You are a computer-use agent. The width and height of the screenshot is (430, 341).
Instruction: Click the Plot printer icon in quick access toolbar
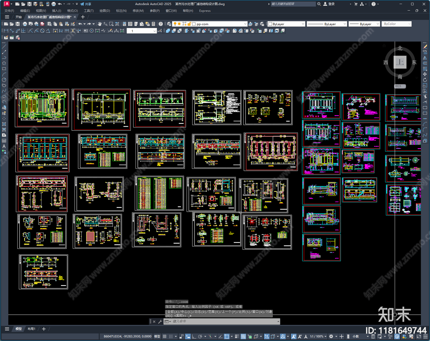pyautogui.click(x=53, y=4)
